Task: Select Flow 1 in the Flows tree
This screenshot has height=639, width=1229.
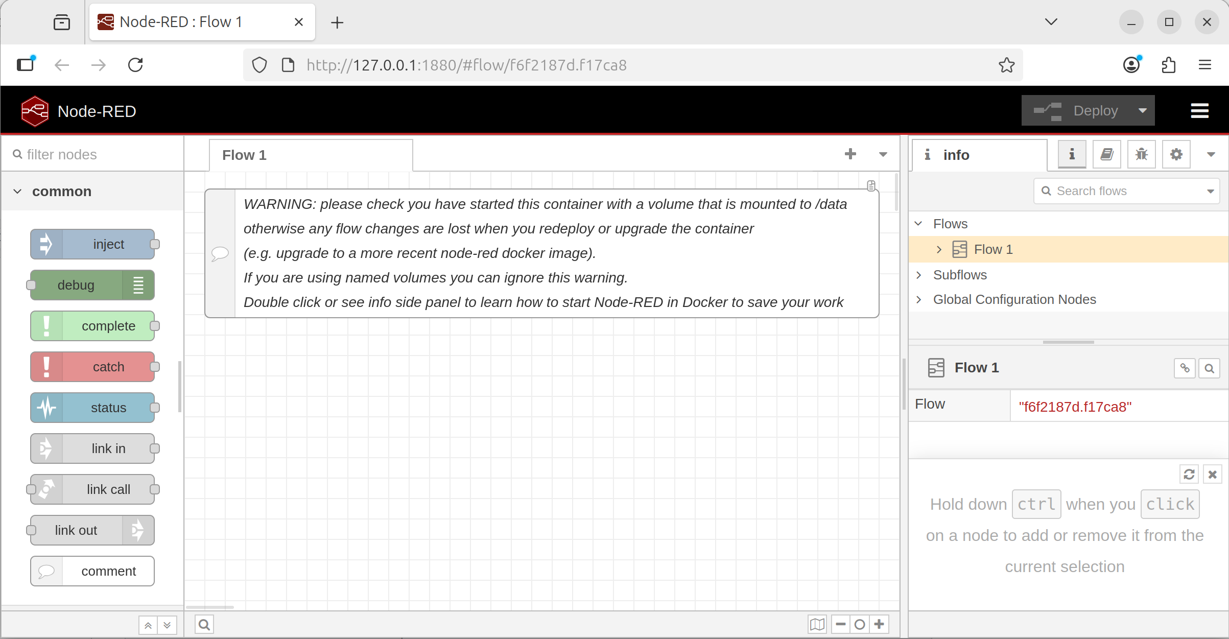Action: 993,249
